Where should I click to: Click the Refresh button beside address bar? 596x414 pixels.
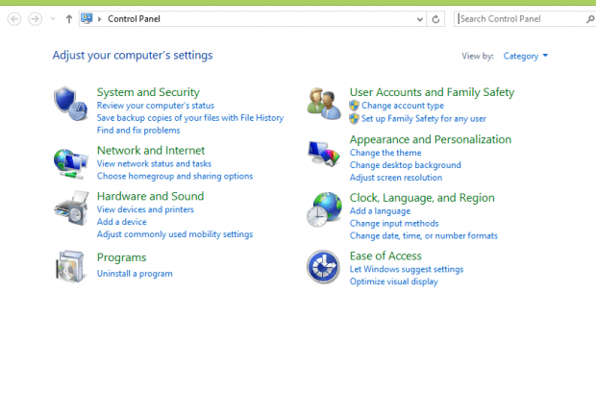435,19
